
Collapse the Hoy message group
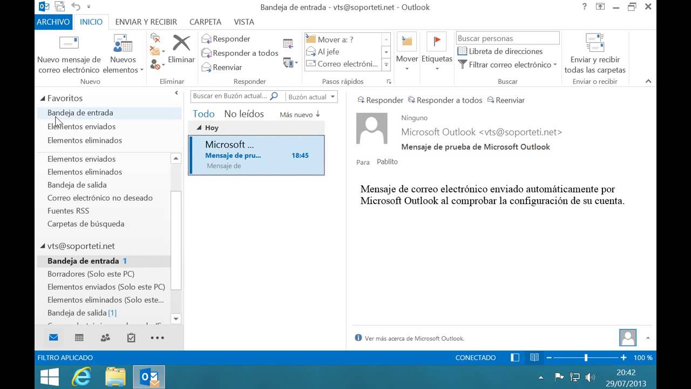coord(199,128)
